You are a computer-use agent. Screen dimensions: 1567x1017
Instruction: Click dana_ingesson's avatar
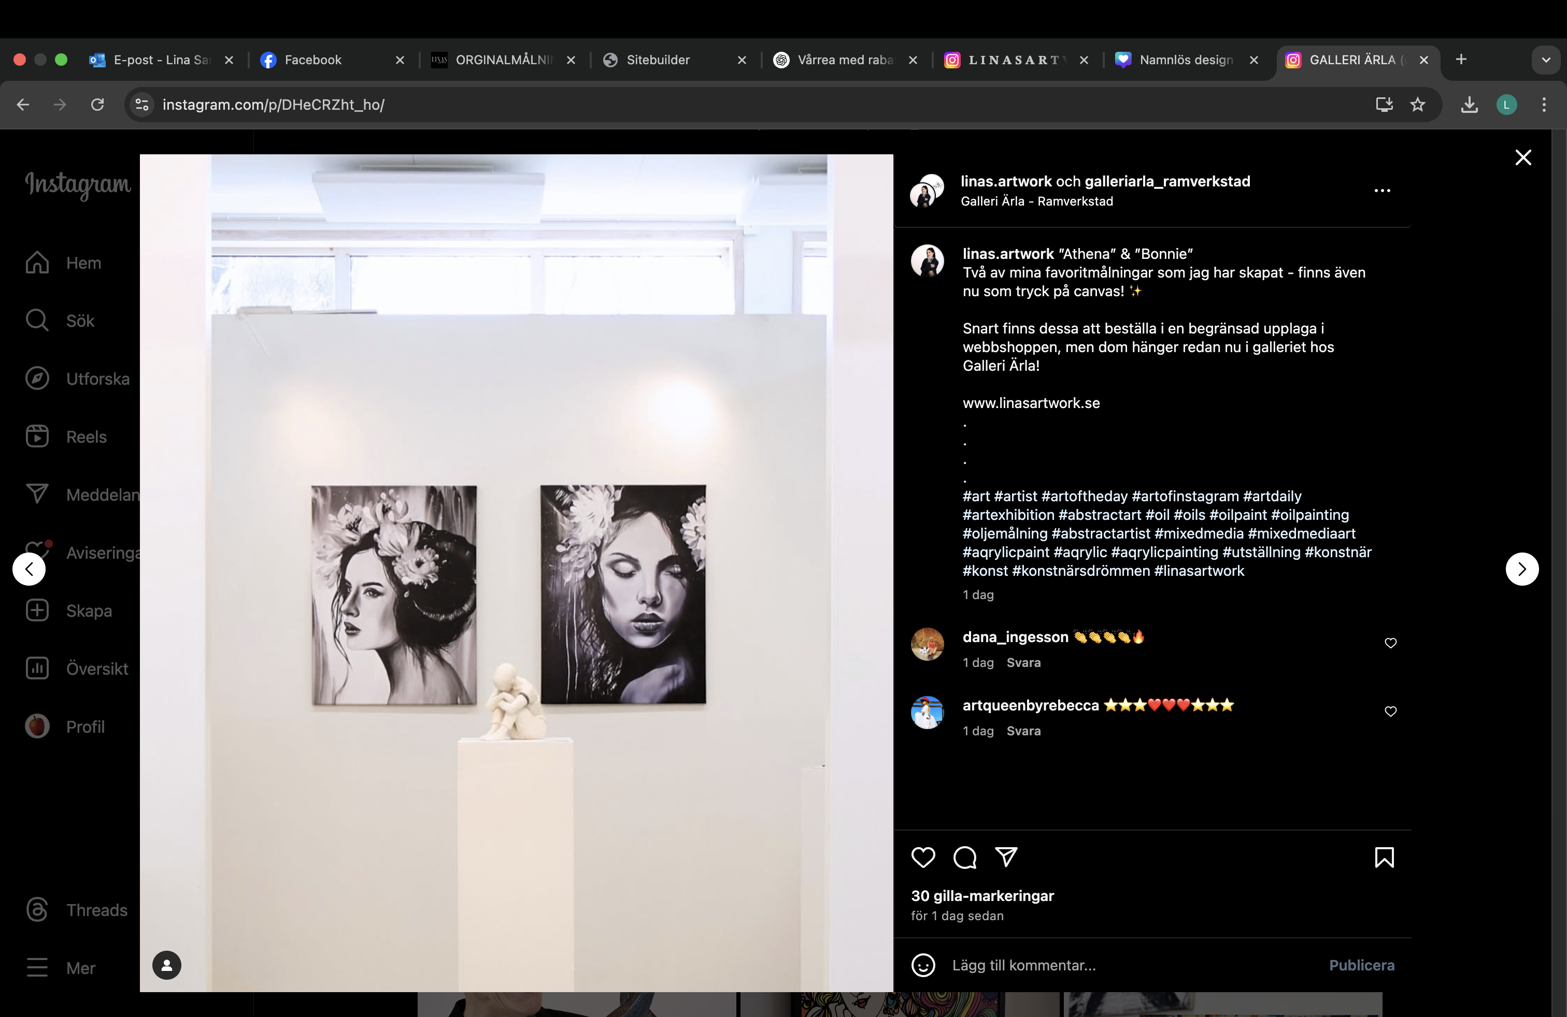(927, 644)
